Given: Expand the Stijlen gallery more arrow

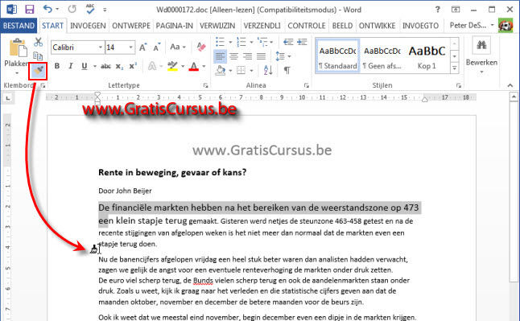Looking at the screenshot, I should [454, 68].
